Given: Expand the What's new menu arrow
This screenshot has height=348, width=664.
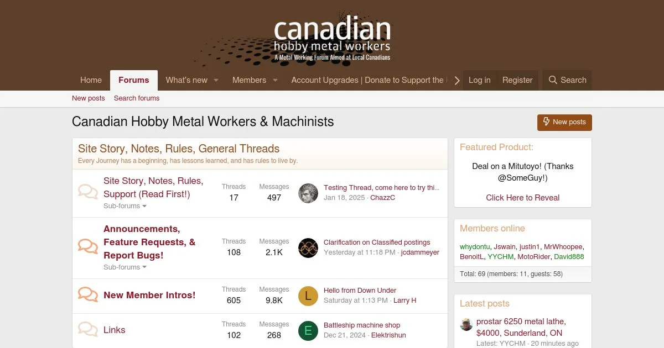Looking at the screenshot, I should pyautogui.click(x=216, y=80).
